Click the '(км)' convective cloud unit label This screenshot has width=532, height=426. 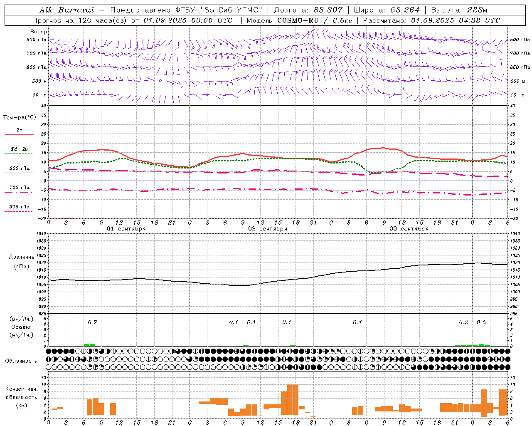click(x=21, y=405)
